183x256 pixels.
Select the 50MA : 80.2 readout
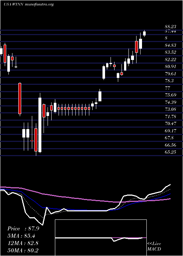pyautogui.click(x=23, y=250)
